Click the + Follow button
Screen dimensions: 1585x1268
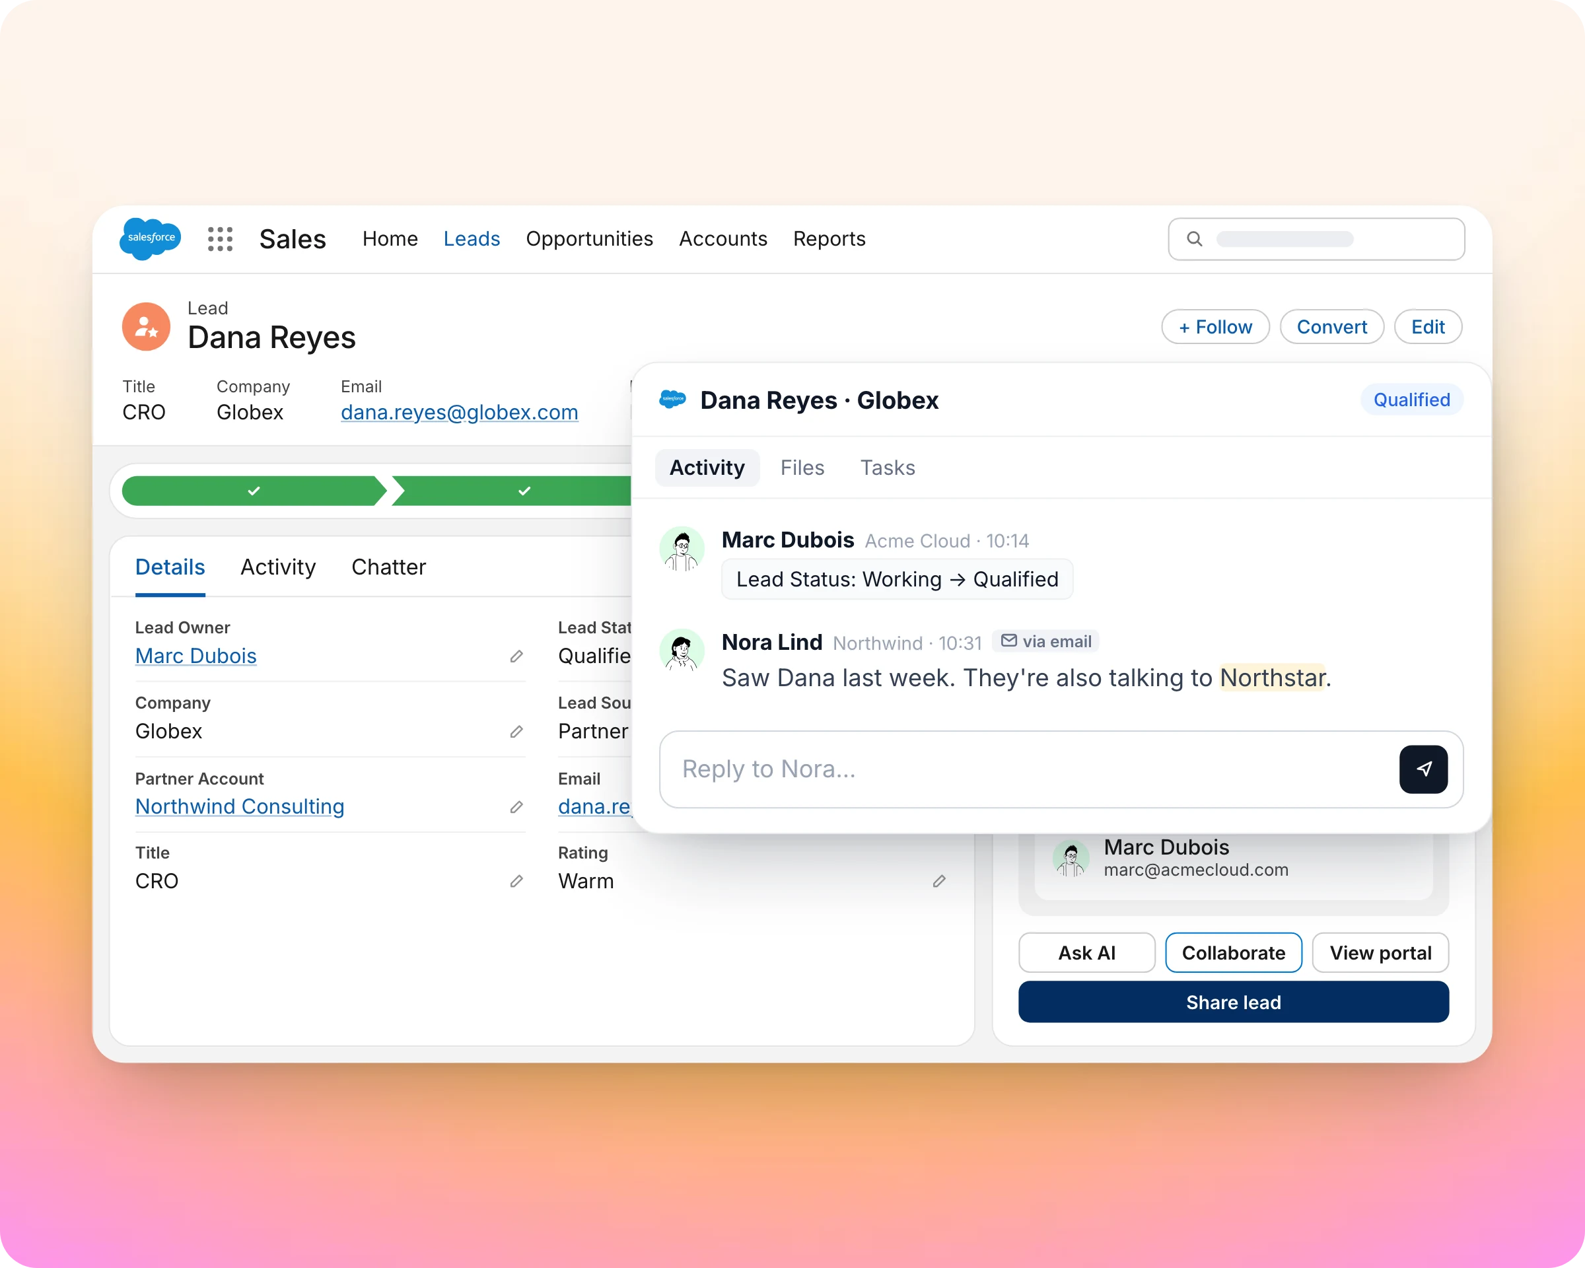[1215, 326]
